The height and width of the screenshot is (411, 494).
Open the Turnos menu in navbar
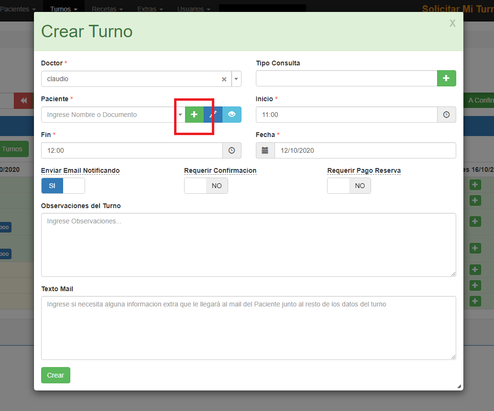click(x=64, y=9)
